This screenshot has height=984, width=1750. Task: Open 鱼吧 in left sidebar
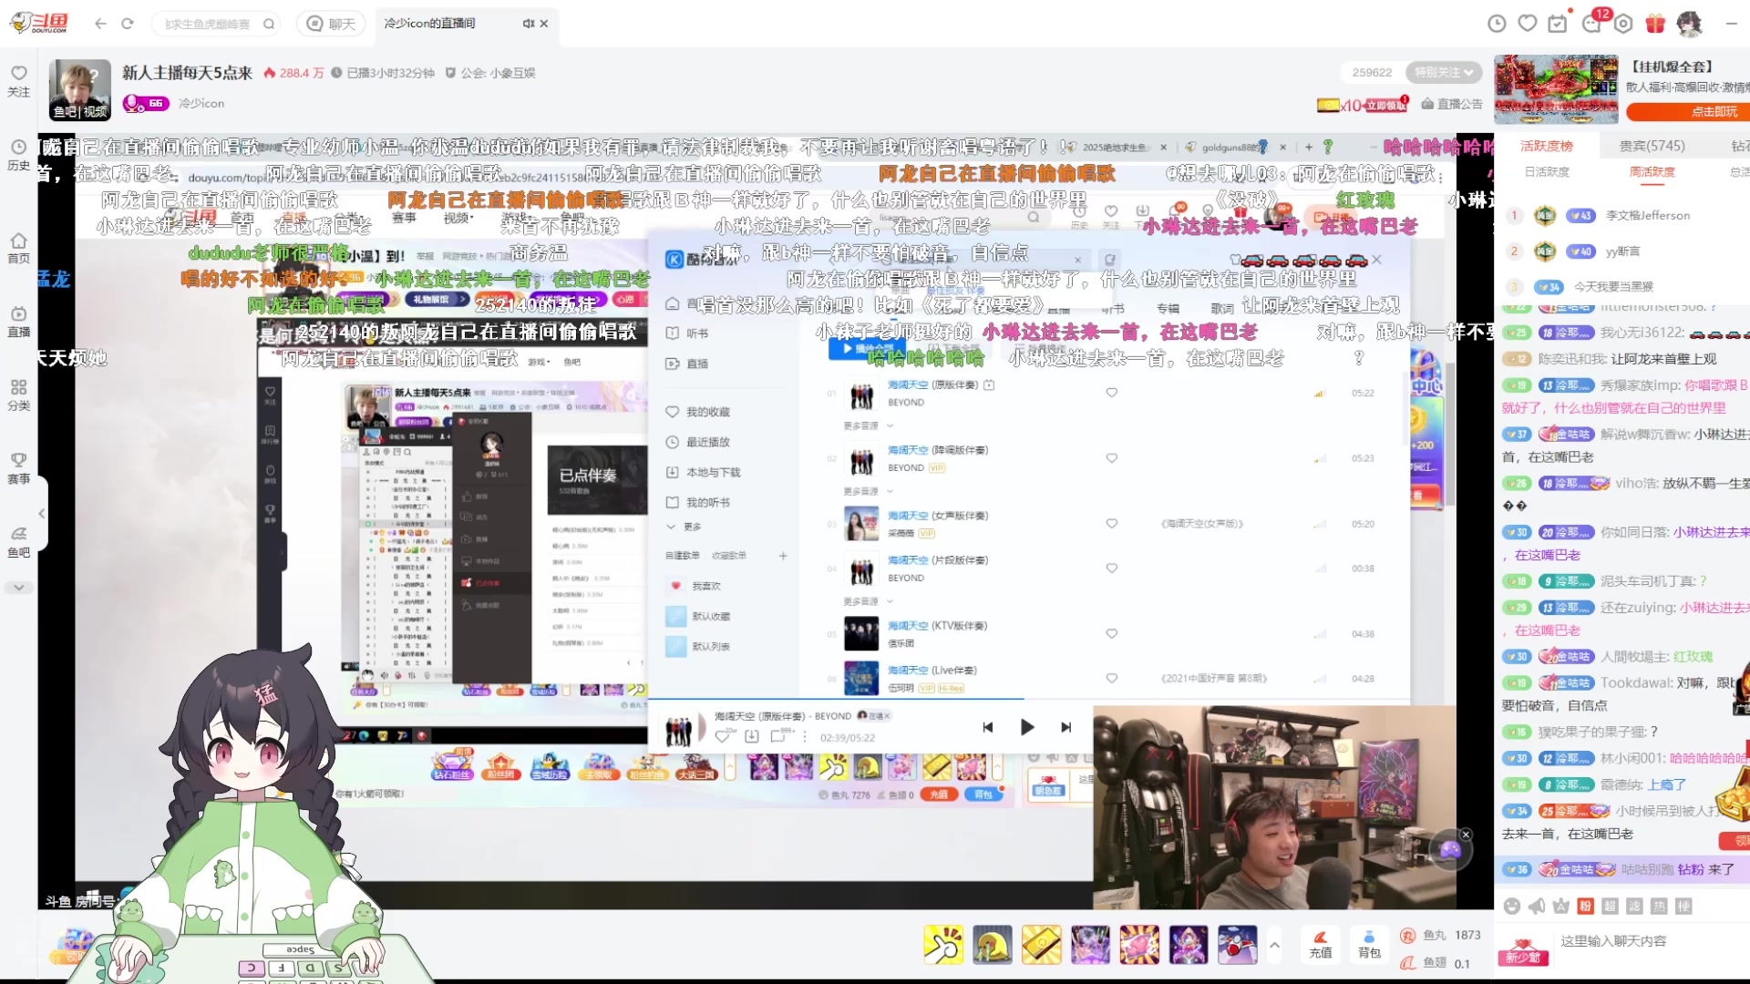pos(18,542)
